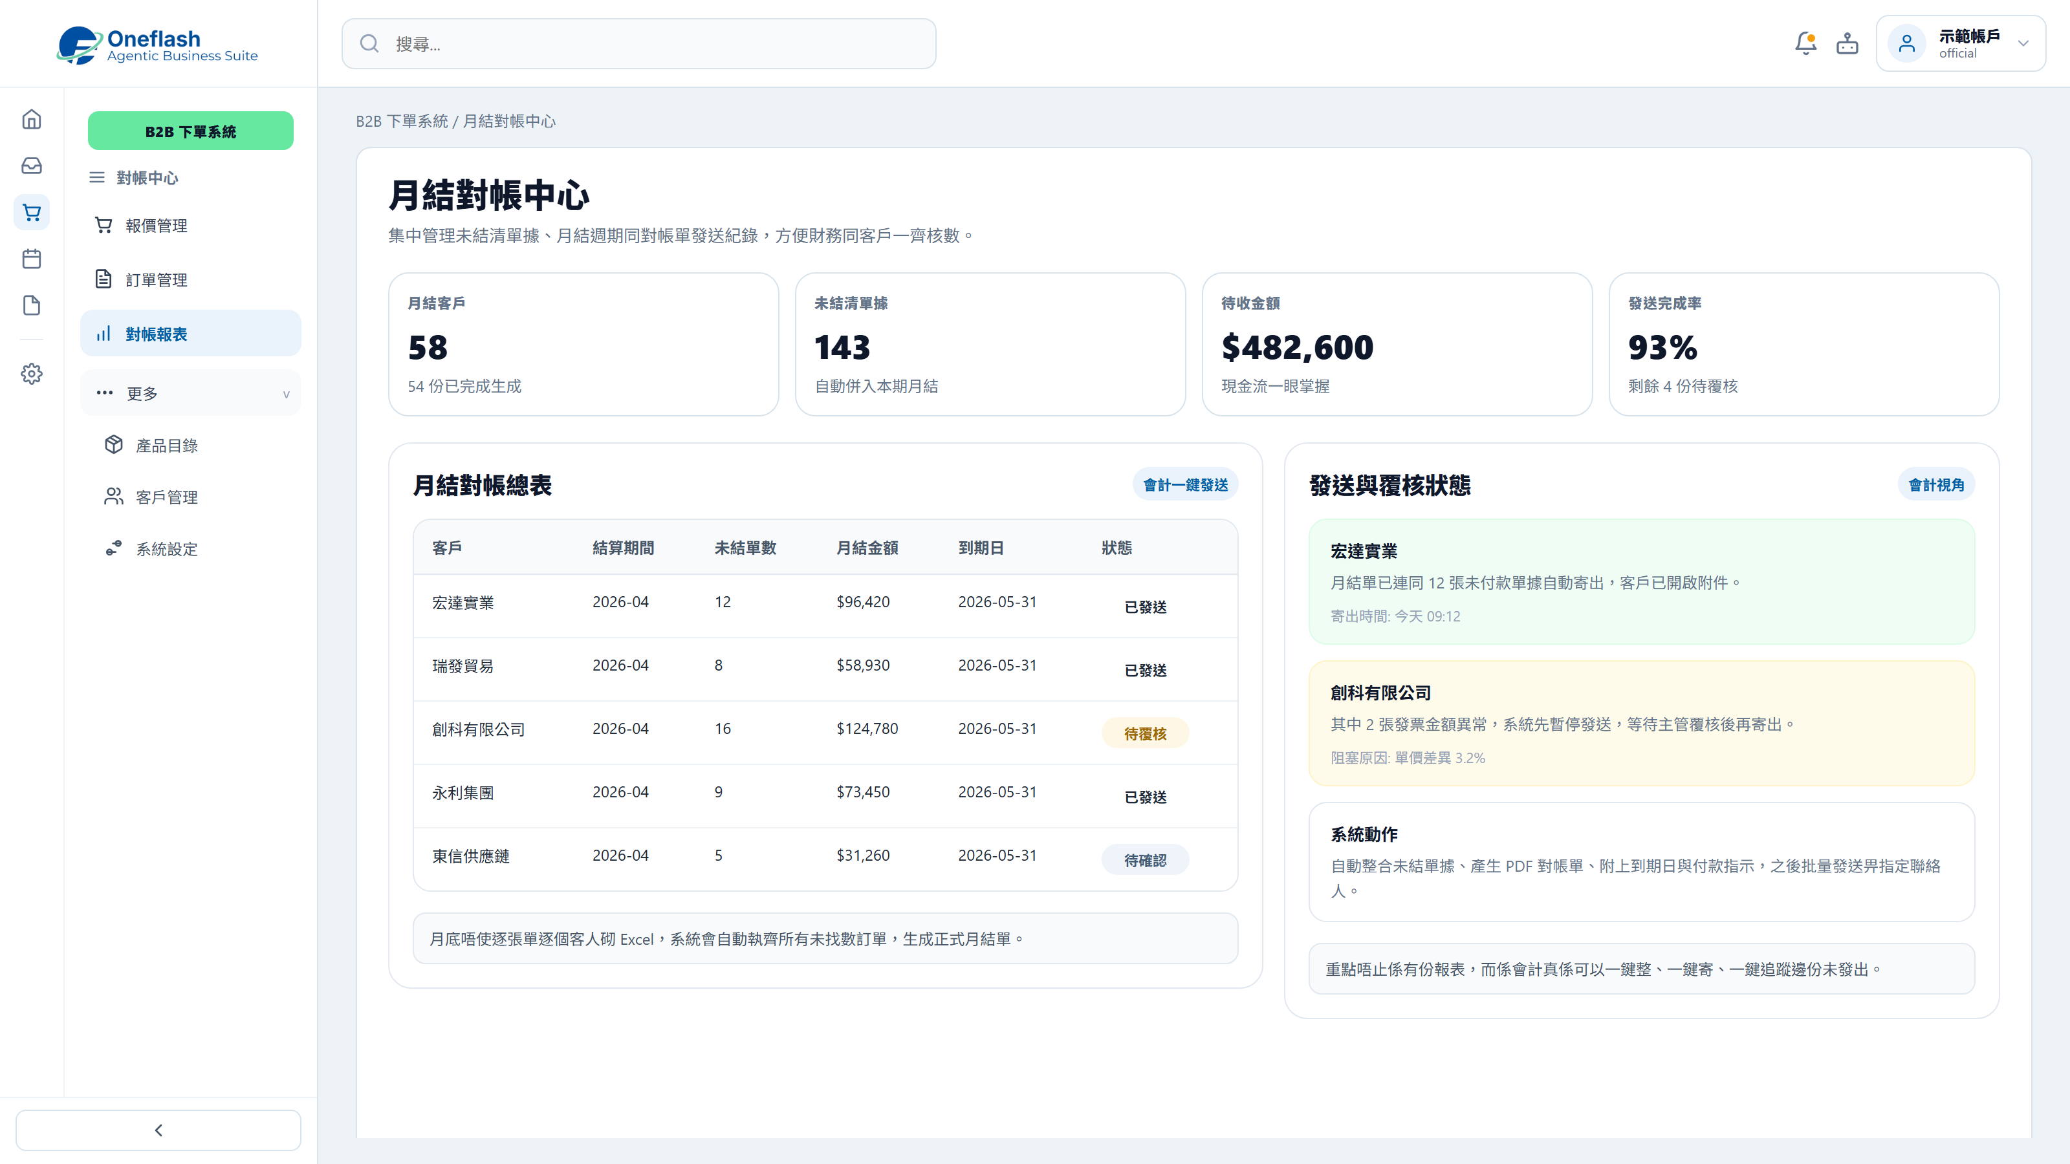The height and width of the screenshot is (1164, 2070).
Task: Open the settings gear icon
Action: (31, 374)
